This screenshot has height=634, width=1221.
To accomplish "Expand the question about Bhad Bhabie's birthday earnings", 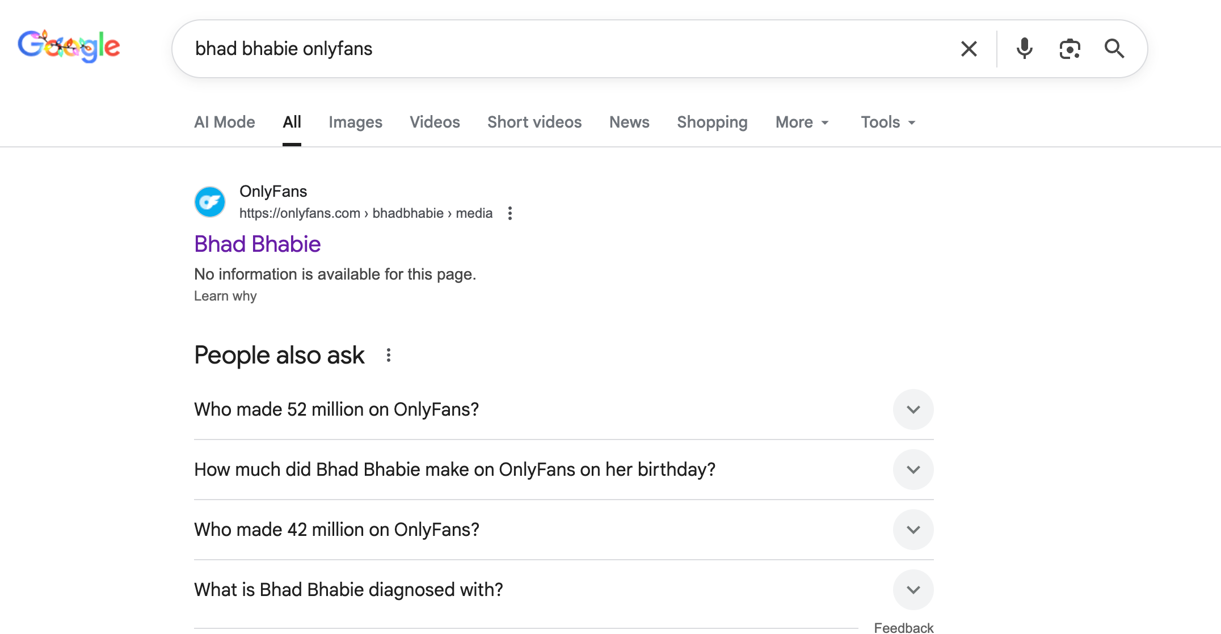I will click(913, 469).
